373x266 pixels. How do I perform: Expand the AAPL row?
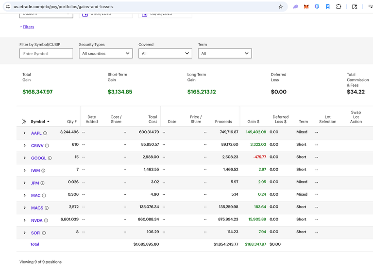[x=24, y=133]
